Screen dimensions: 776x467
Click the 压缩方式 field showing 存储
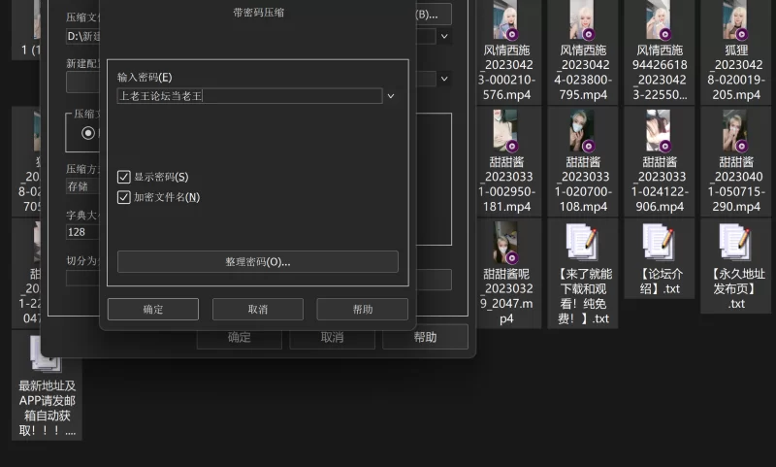point(83,186)
